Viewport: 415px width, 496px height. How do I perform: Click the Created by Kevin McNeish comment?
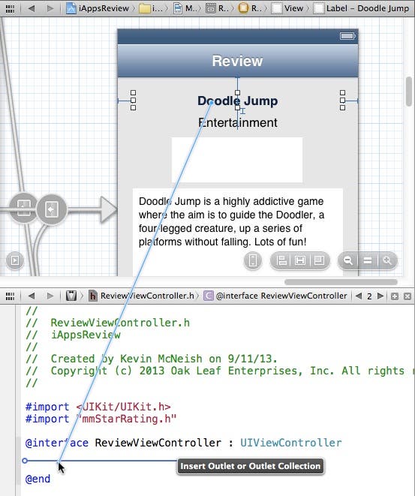pos(152,359)
